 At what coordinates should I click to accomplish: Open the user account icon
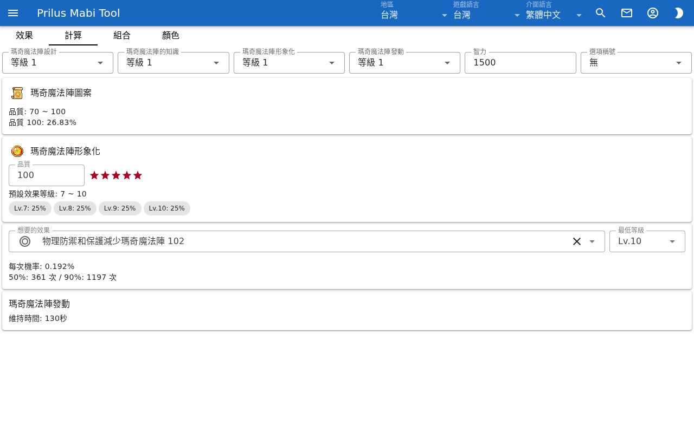[653, 13]
